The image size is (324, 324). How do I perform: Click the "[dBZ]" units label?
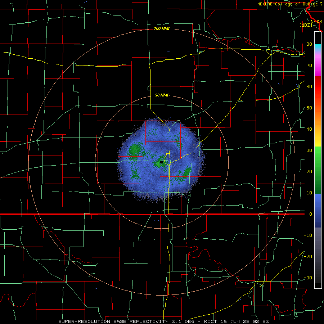306,25
